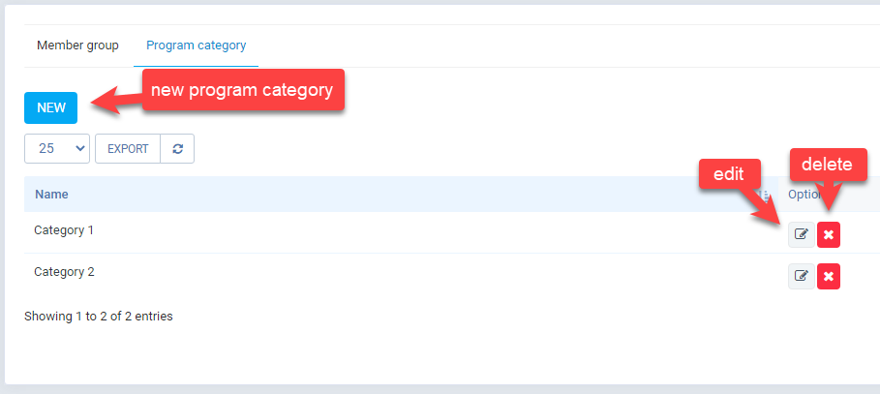Click the sort icon in the Name header
The image size is (880, 394).
(x=767, y=195)
